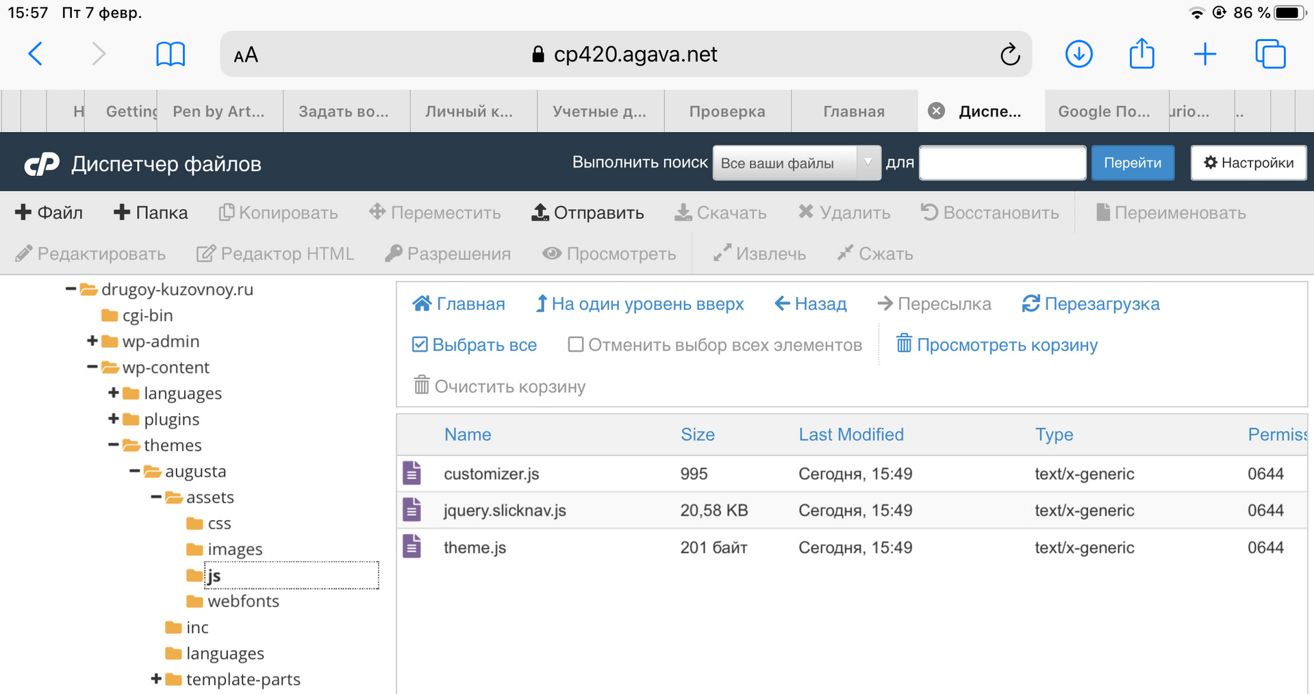Collapse the augusta folder
1314x694 pixels.
coord(135,471)
